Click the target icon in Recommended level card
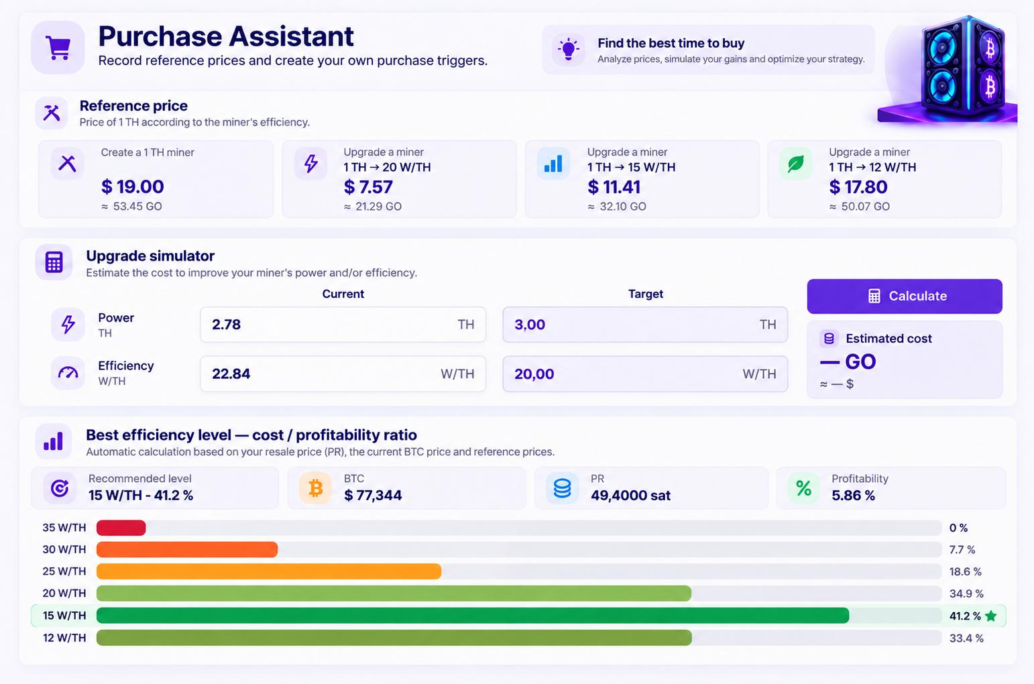Image resolution: width=1034 pixels, height=684 pixels. tap(60, 488)
